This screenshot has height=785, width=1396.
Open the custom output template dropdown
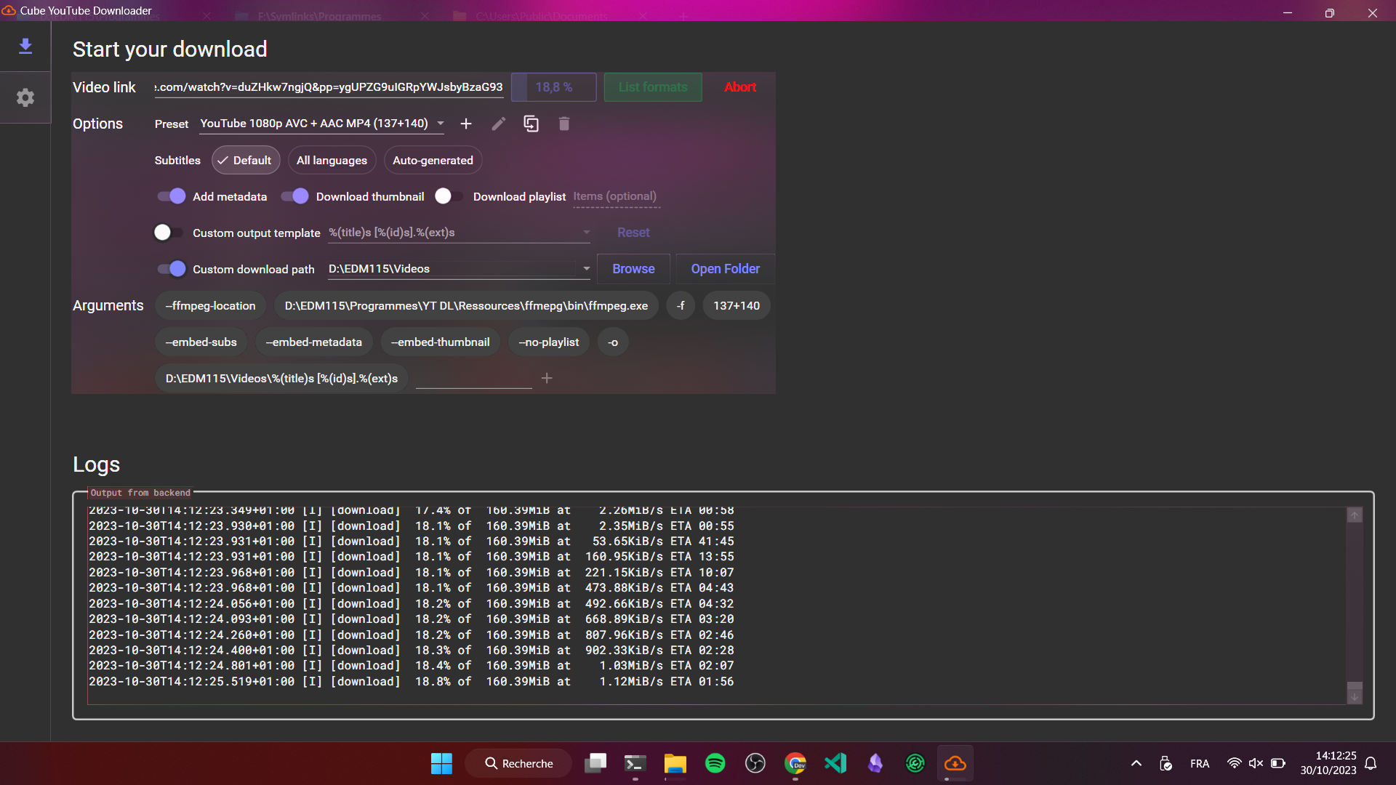click(x=586, y=232)
